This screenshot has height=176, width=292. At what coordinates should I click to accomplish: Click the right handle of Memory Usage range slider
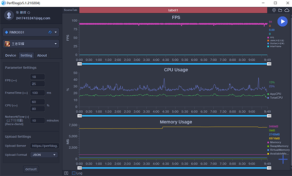tap(269, 168)
